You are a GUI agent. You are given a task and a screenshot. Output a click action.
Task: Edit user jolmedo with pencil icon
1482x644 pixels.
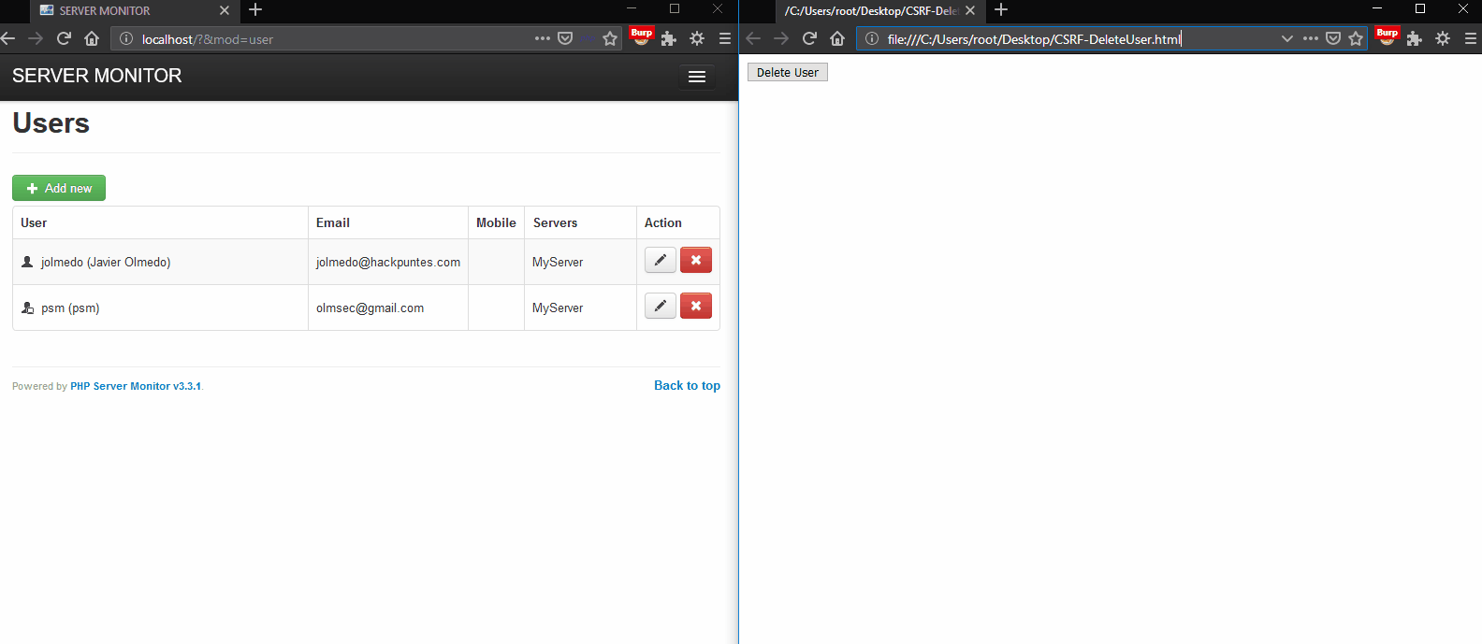(x=660, y=260)
